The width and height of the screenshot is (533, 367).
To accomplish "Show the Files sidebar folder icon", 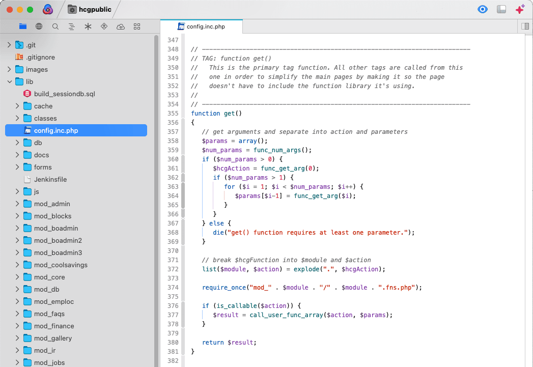I will (23, 26).
